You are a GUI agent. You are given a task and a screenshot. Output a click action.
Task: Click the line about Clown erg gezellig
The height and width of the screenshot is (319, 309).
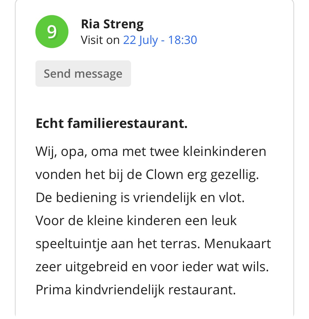(147, 175)
